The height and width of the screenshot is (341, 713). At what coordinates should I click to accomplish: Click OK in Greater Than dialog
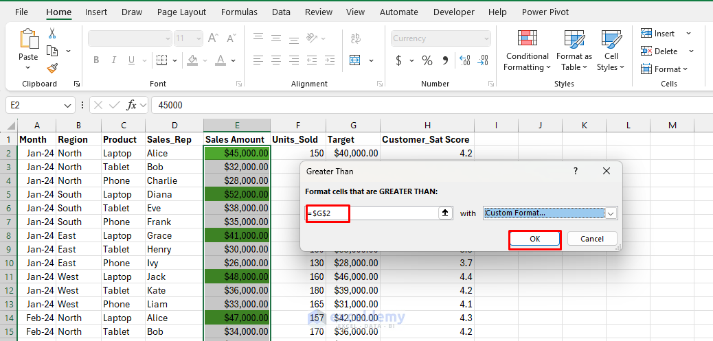pos(534,239)
